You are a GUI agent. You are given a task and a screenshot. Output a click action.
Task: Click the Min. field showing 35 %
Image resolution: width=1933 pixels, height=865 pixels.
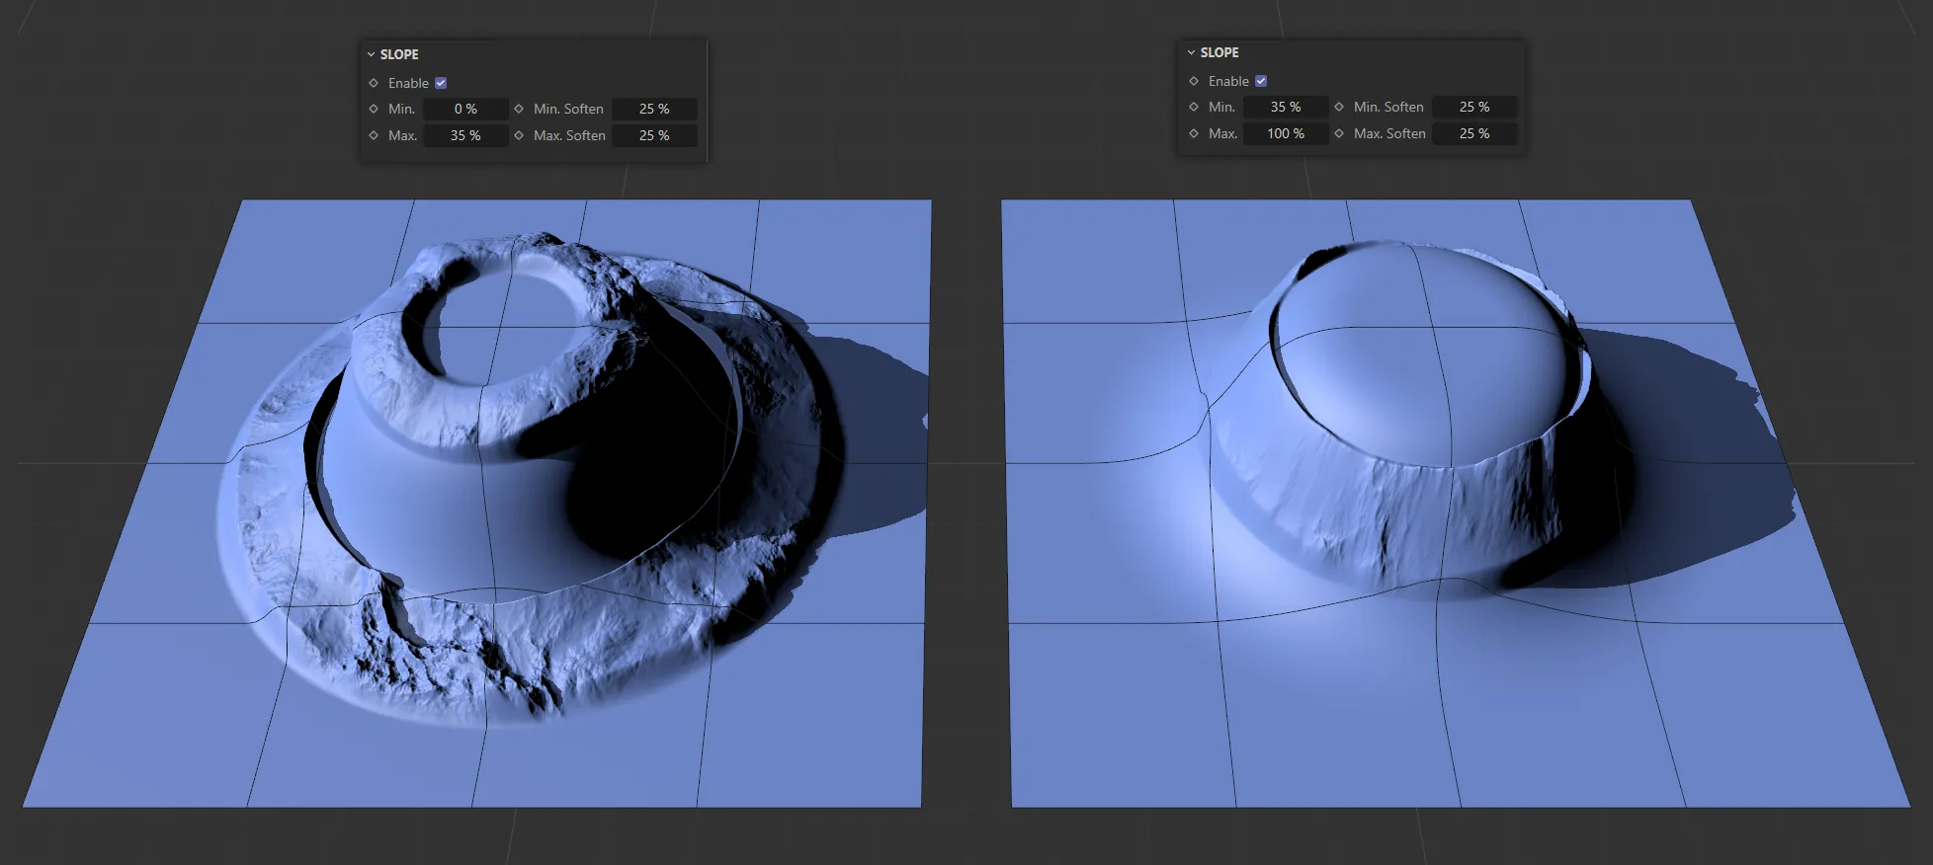(1285, 107)
